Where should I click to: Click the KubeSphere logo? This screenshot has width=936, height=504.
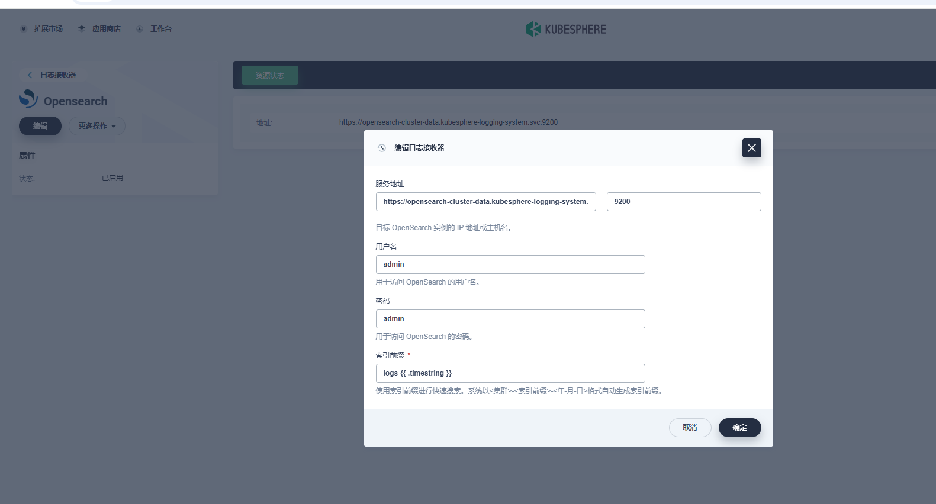coord(566,29)
